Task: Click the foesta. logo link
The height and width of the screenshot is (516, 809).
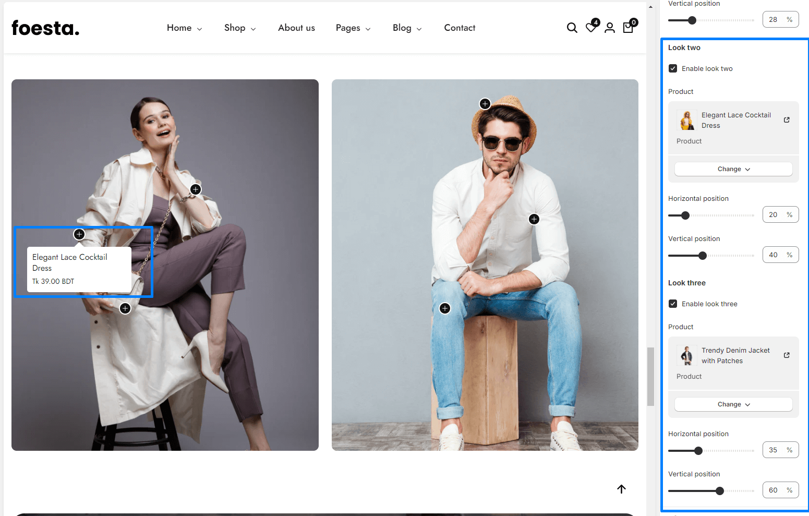Action: click(45, 28)
